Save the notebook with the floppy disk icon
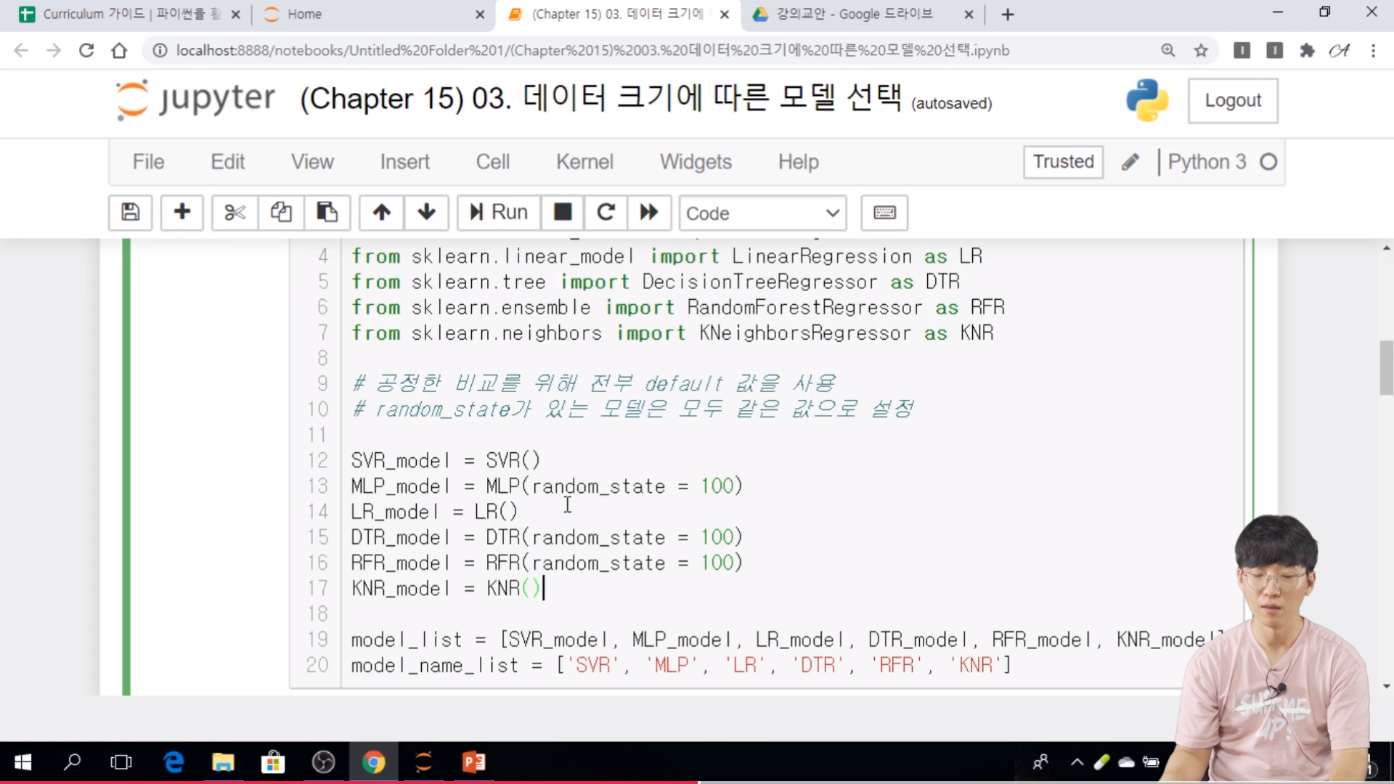Image resolution: width=1394 pixels, height=784 pixels. (x=130, y=213)
